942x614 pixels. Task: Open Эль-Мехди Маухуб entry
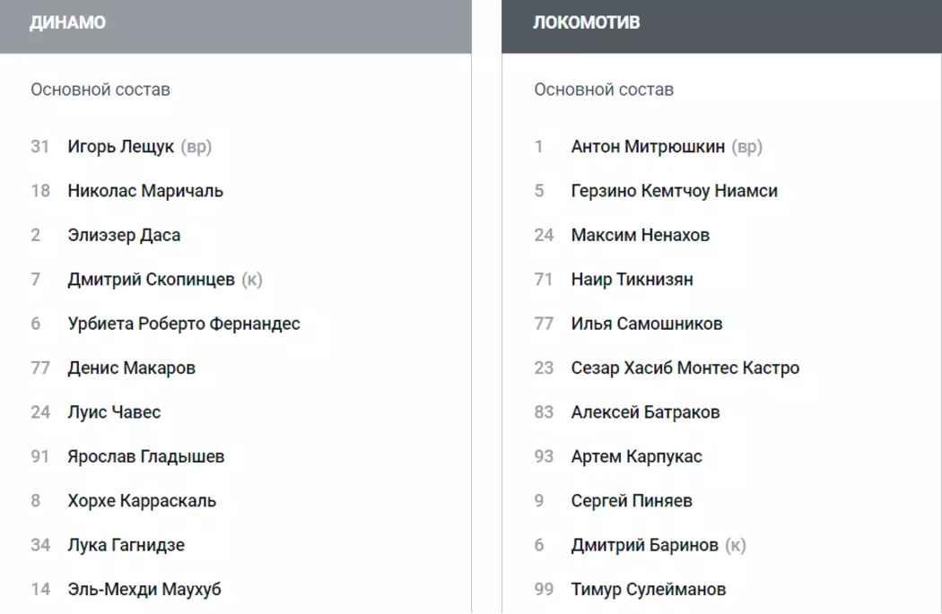pos(144,590)
